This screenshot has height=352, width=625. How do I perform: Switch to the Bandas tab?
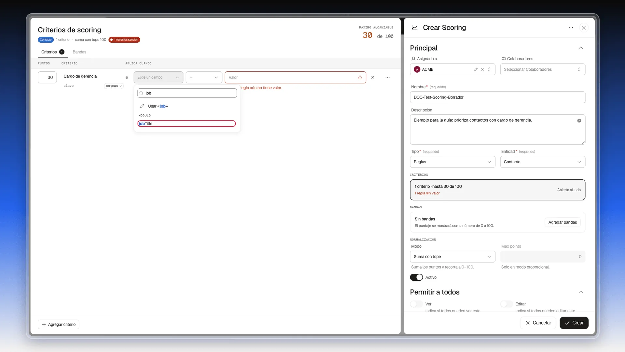[x=79, y=52]
